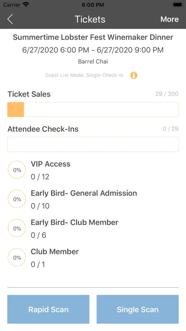Screen dimensions: 186x331
Task: Tap the battery icon in status bar
Action: 178,4
